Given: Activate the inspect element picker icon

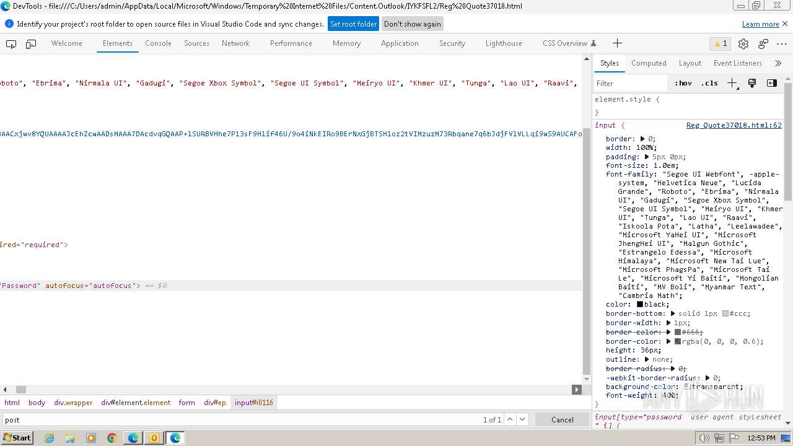Looking at the screenshot, I should tap(11, 43).
